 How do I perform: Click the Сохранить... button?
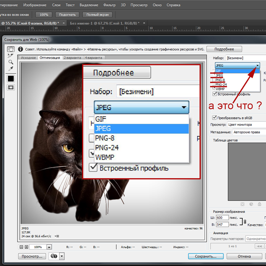[x=206, y=256]
